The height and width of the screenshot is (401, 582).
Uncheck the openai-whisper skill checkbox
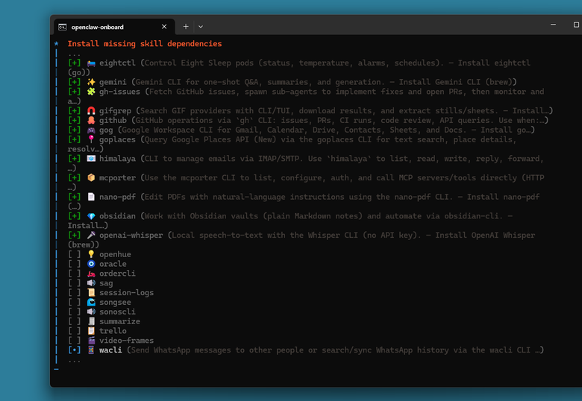(x=74, y=236)
